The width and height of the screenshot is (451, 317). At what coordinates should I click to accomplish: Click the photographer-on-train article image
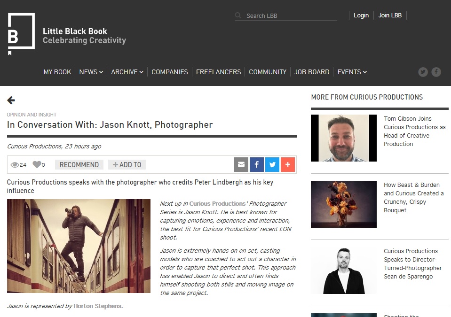(79, 246)
